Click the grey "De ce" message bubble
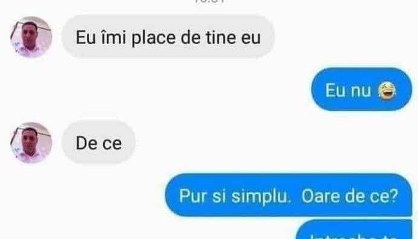Screen dimensions: 418x239 99,142
